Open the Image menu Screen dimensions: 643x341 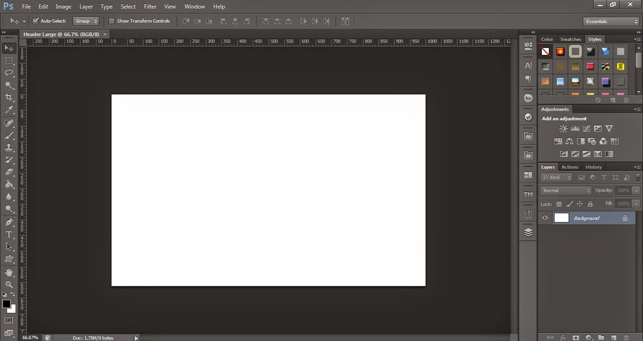(x=63, y=6)
